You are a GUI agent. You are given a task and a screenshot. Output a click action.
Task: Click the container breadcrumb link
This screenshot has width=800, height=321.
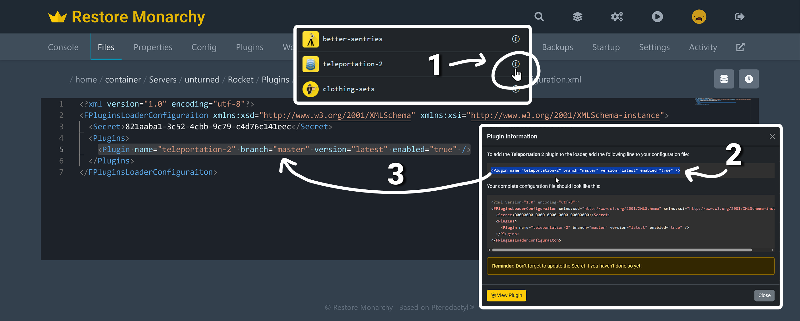123,80
